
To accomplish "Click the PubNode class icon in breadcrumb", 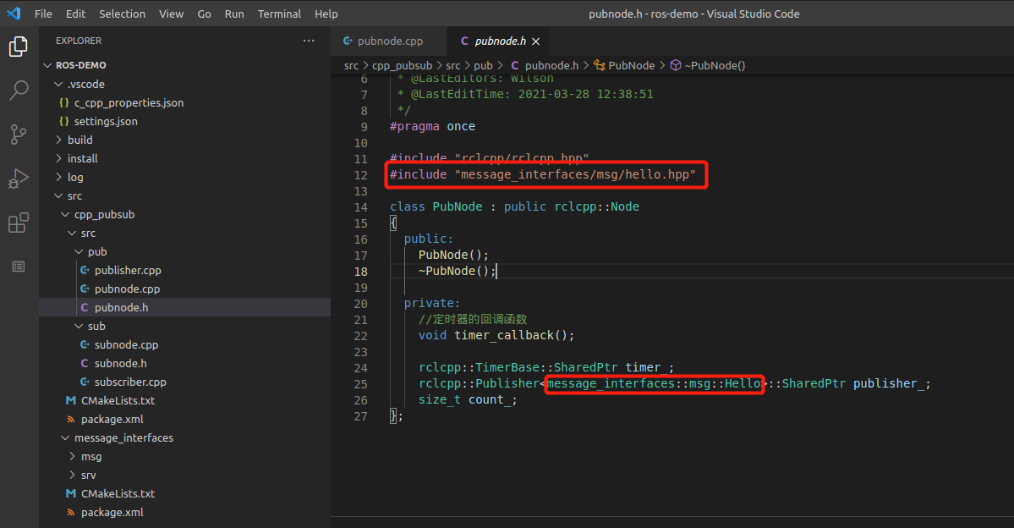I will coord(600,65).
